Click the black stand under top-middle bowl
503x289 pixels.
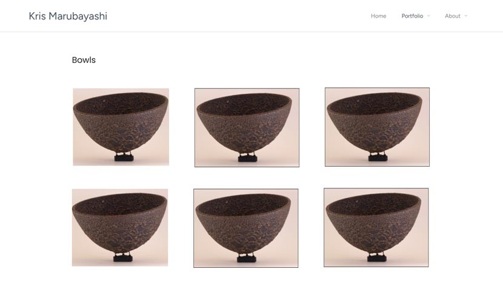point(247,158)
